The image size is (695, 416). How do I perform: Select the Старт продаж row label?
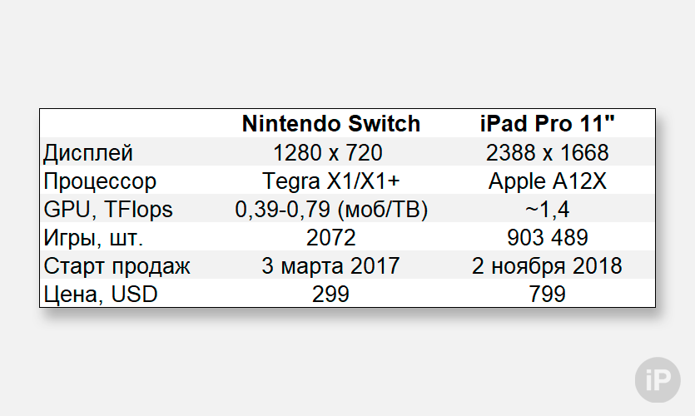pyautogui.click(x=117, y=266)
